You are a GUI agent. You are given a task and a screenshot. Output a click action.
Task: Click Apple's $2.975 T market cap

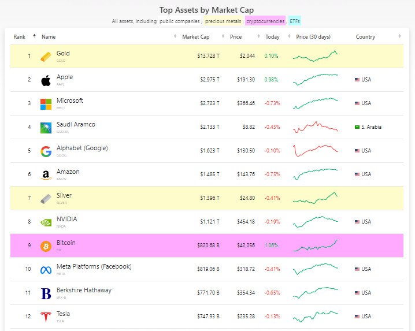click(x=210, y=79)
